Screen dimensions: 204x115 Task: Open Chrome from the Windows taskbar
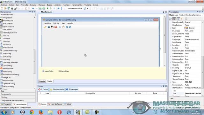(32, 112)
